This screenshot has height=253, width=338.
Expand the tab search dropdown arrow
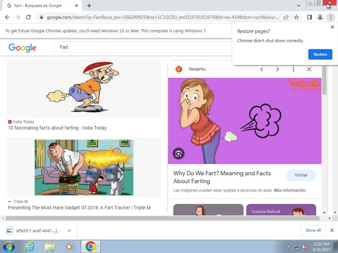point(298,6)
